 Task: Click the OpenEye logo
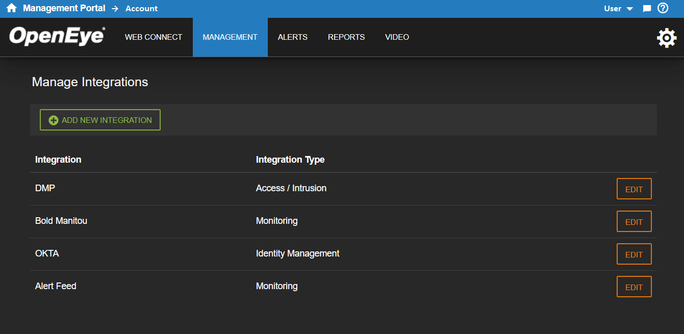56,36
